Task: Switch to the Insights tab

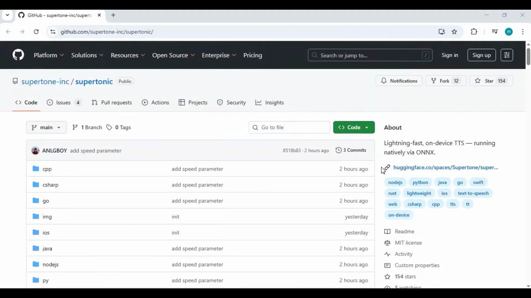Action: 270,103
